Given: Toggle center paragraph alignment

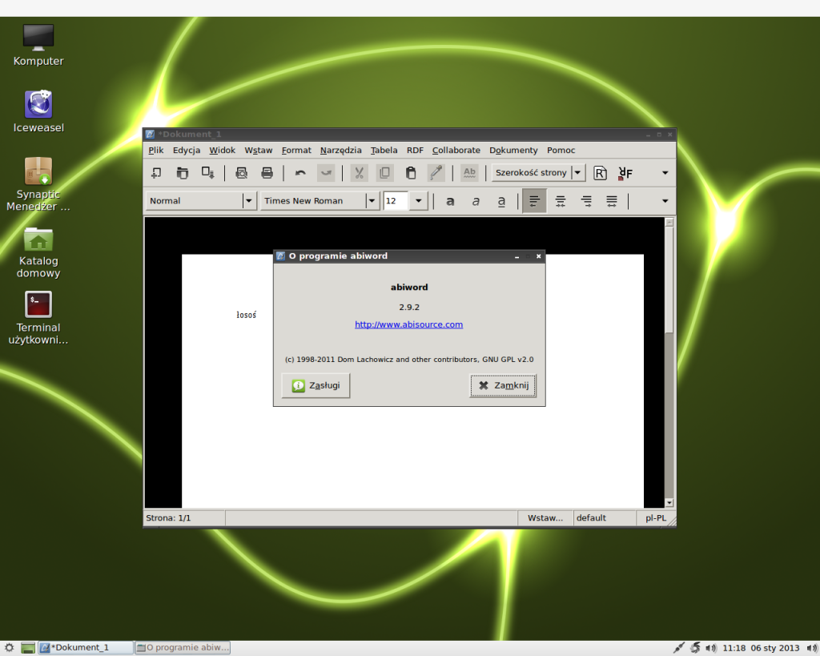Looking at the screenshot, I should 560,201.
